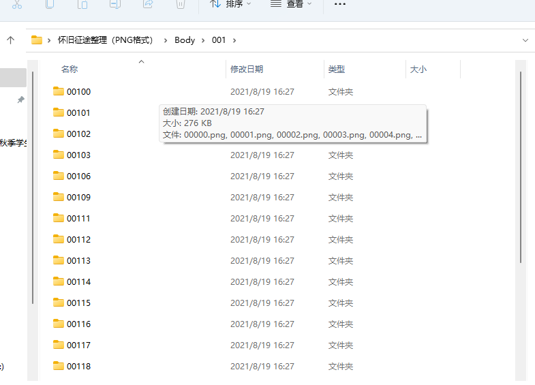Click the Cut scissors icon
Viewport: 535px width, 385px height.
[17, 4]
